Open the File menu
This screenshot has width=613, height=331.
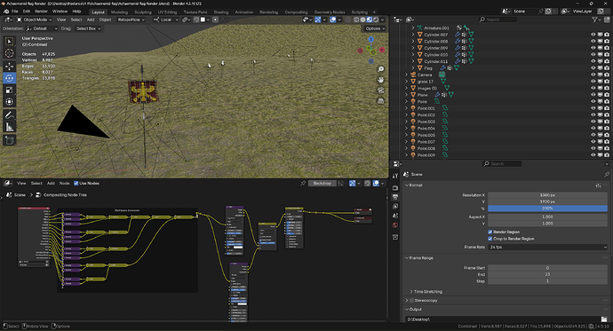click(x=14, y=12)
